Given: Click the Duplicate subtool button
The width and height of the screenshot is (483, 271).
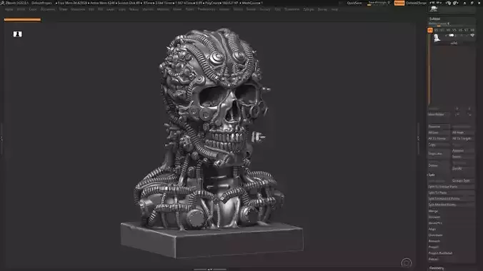Looking at the screenshot, I should [439, 153].
